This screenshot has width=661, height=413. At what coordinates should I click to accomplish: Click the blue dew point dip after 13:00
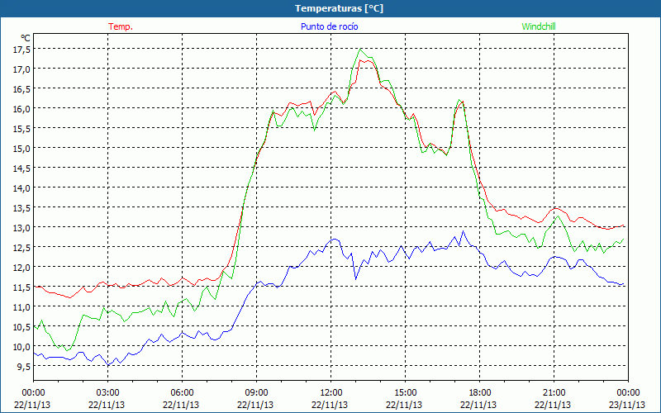point(355,279)
